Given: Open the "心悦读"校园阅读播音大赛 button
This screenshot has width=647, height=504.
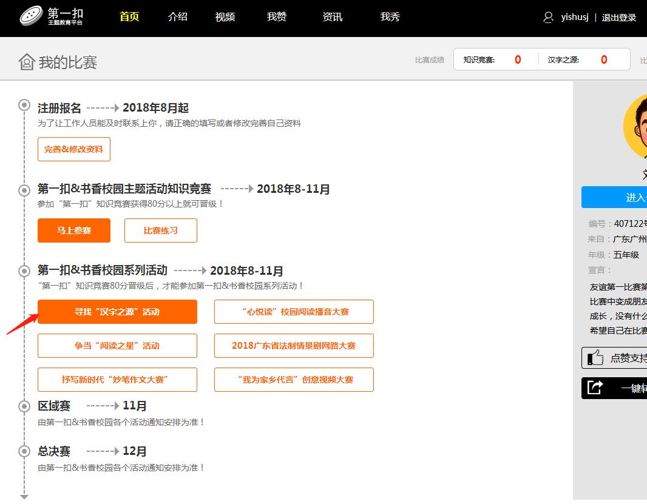Looking at the screenshot, I should (294, 312).
